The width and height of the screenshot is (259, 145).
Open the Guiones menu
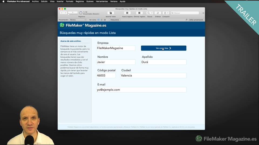pos(90,2)
